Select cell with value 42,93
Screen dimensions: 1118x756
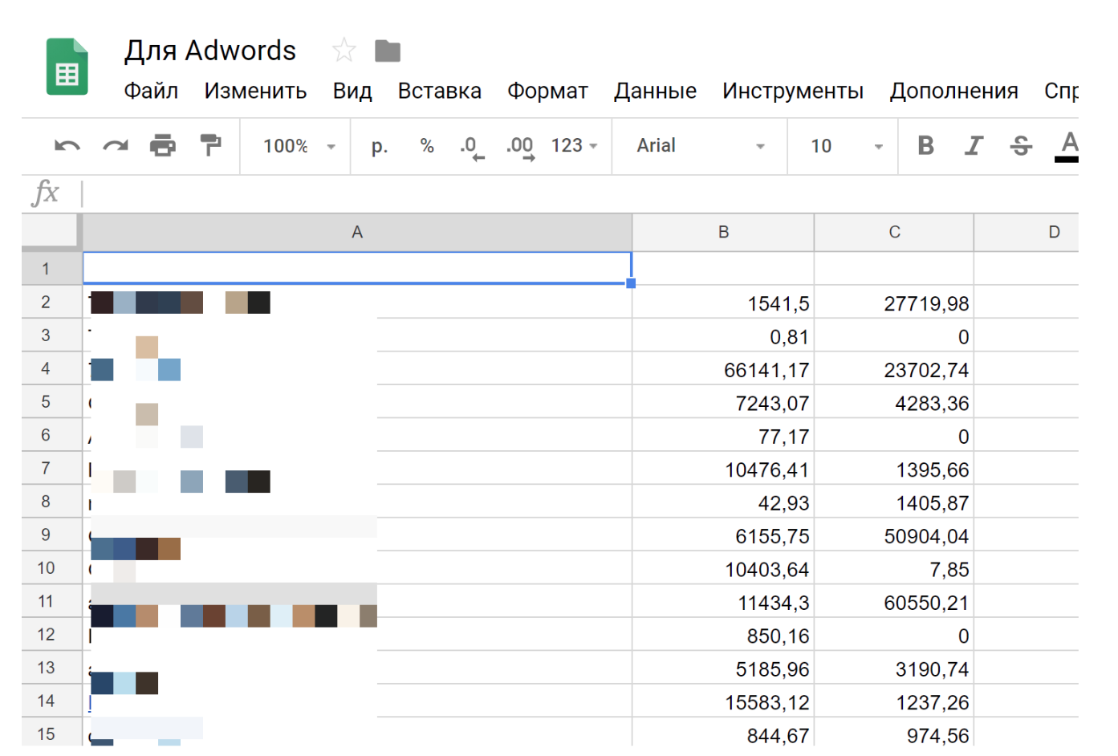(x=723, y=502)
